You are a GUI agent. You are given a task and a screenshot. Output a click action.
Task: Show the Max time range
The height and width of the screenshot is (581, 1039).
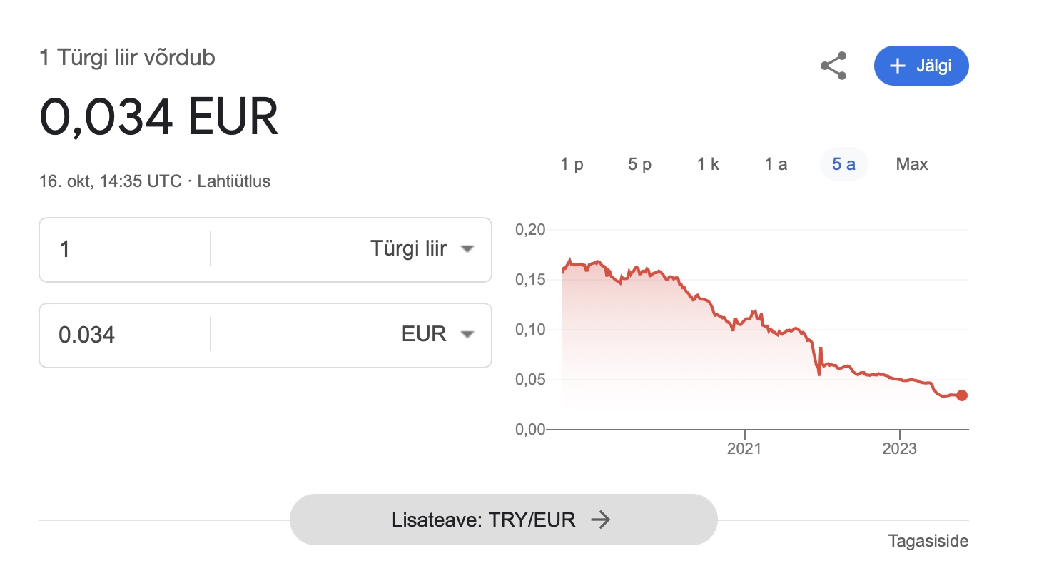(x=911, y=164)
